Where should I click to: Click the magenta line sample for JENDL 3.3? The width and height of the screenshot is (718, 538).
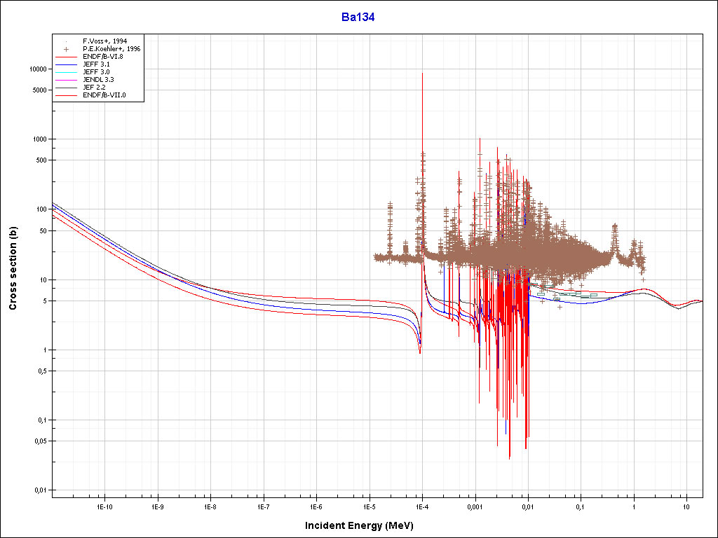click(67, 80)
